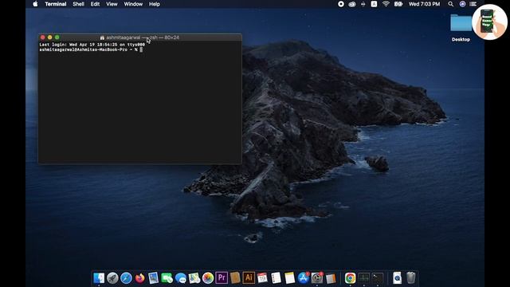
Task: Click the screen recording status icon
Action: (341, 4)
